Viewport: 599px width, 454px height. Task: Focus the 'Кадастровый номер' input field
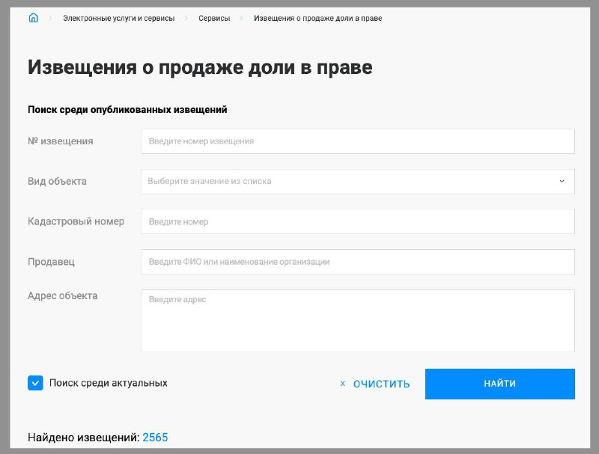pos(358,221)
